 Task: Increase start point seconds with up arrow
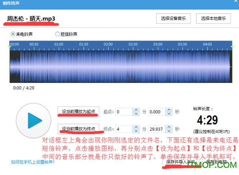(169, 110)
